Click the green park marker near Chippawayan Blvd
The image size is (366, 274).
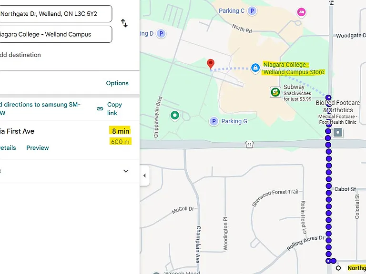174,115
